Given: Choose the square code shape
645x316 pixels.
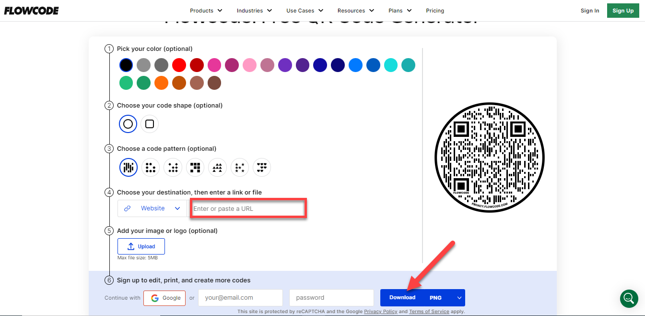Looking at the screenshot, I should click(x=150, y=124).
